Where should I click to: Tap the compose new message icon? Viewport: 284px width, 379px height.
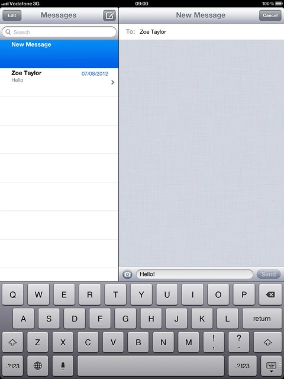109,15
